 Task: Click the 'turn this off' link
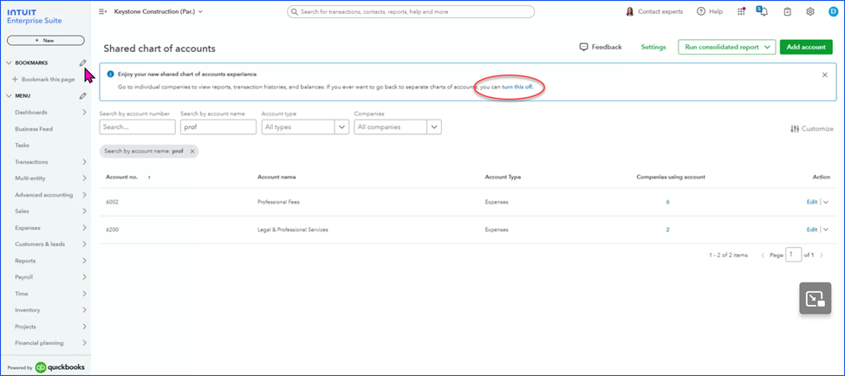pyautogui.click(x=517, y=87)
